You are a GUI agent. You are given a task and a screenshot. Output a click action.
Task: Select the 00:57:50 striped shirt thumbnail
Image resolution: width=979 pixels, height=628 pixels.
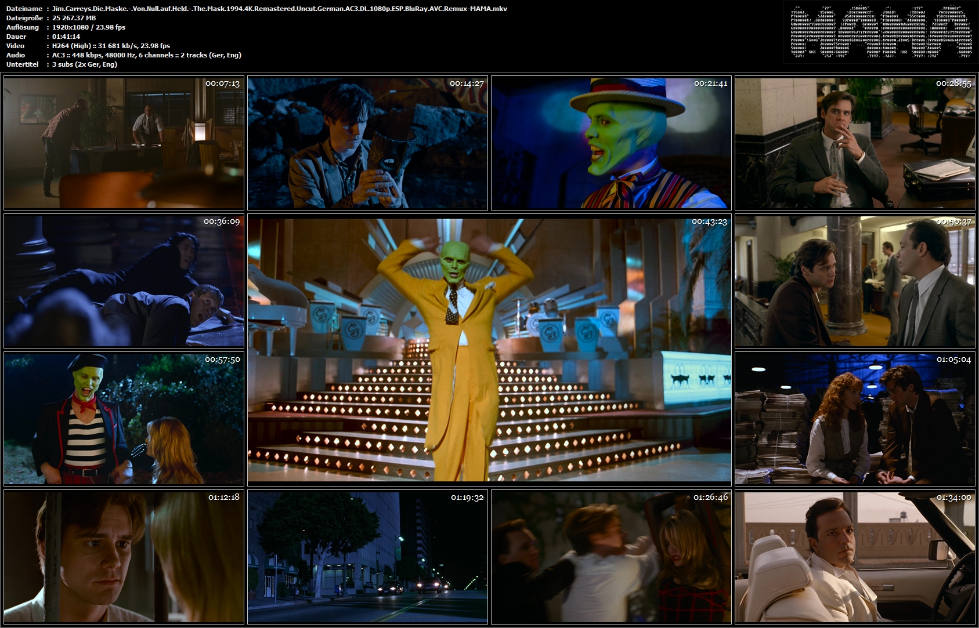click(124, 419)
